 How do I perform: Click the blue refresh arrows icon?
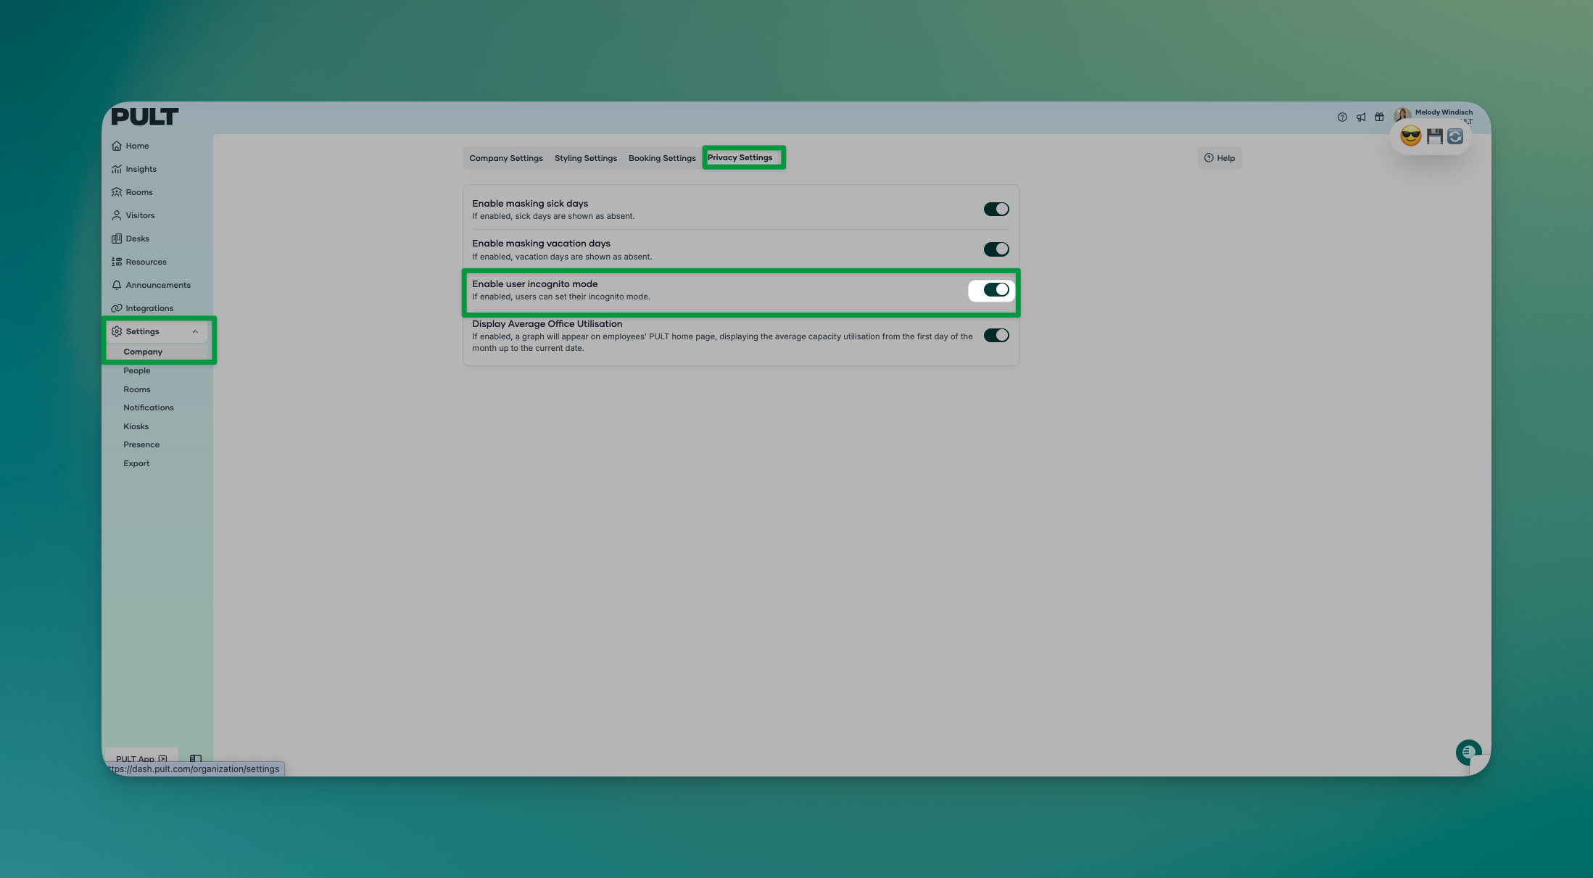click(1455, 136)
